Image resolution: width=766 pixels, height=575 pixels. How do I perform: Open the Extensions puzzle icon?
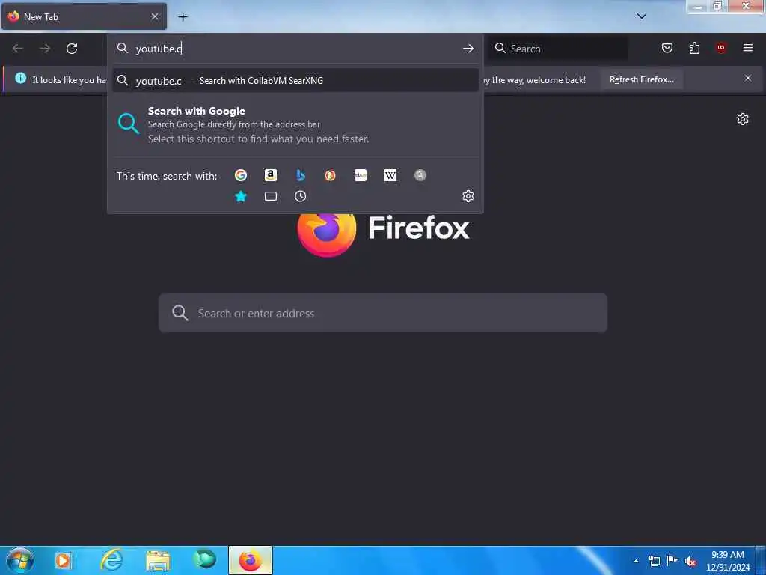694,48
